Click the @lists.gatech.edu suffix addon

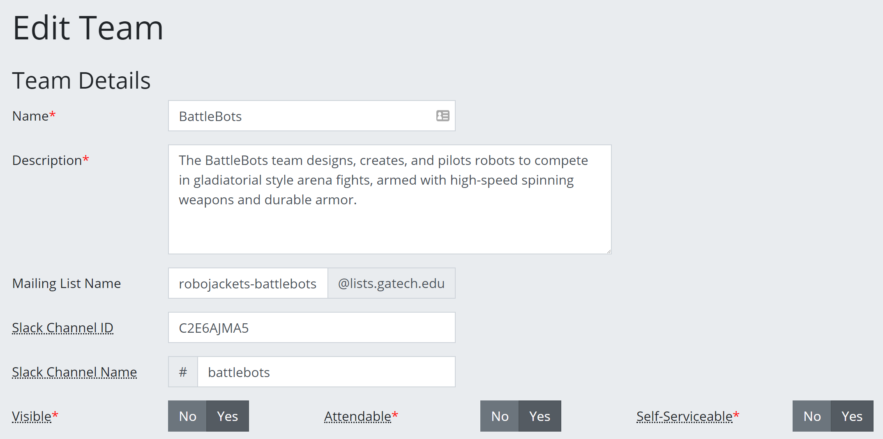tap(392, 283)
